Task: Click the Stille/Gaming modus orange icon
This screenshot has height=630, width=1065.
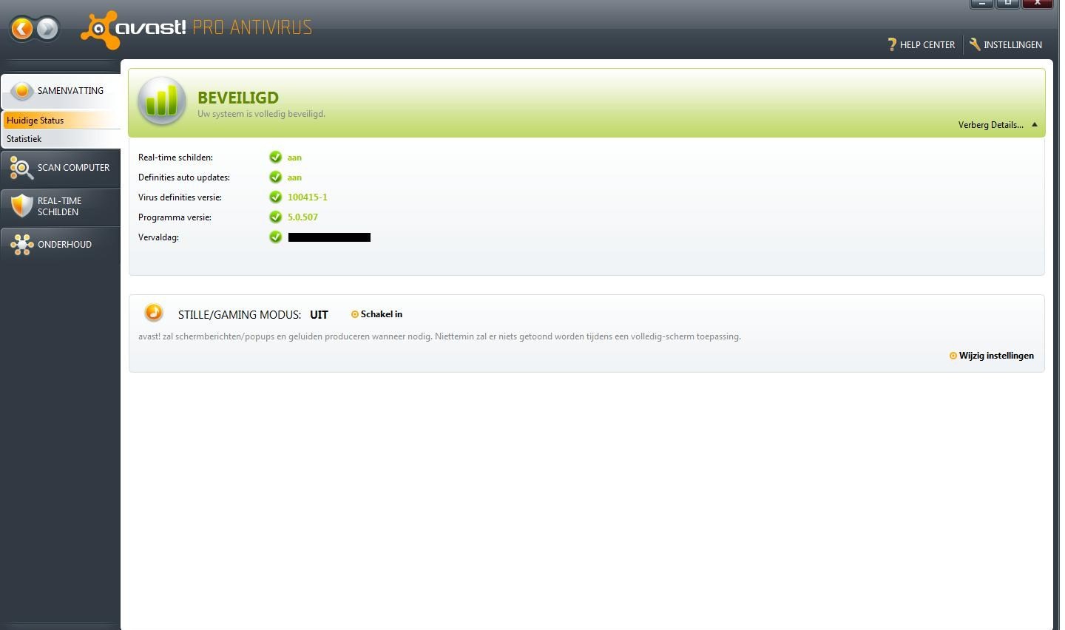Action: click(154, 313)
